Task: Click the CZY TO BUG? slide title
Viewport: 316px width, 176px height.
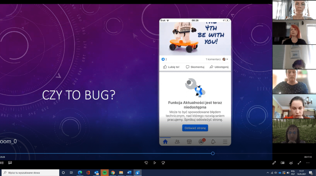Action: (x=79, y=95)
